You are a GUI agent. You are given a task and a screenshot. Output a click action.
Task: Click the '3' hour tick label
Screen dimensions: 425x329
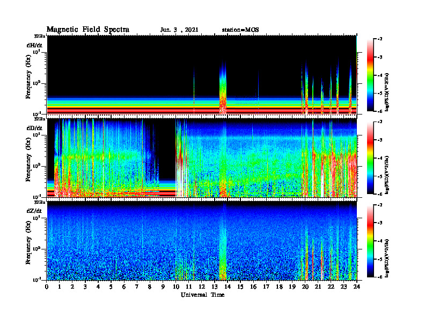click(x=85, y=287)
